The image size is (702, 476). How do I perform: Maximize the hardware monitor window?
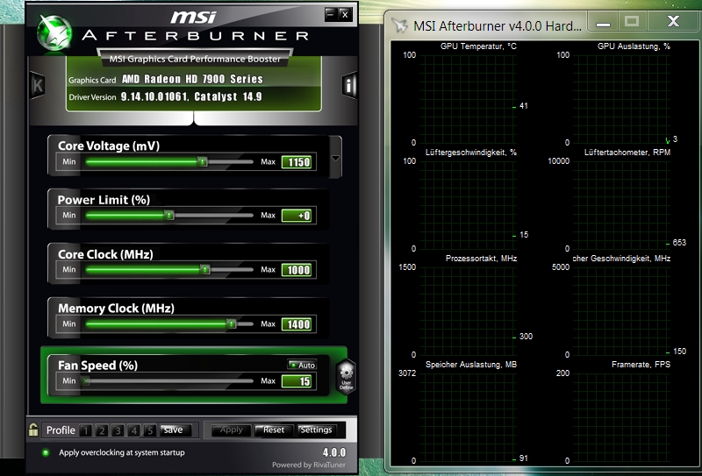[x=632, y=21]
